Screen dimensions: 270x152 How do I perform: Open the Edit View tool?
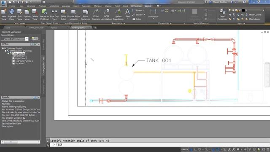pos(20,15)
